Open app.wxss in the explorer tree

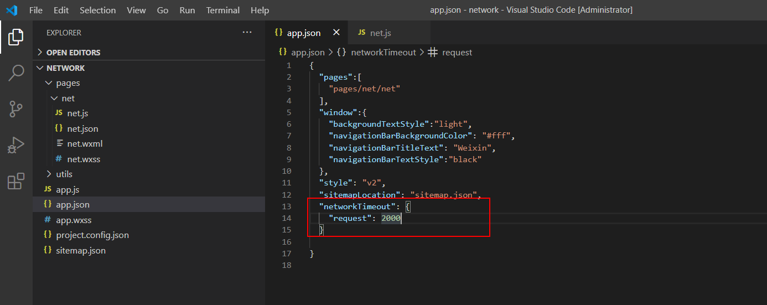tap(149, 220)
